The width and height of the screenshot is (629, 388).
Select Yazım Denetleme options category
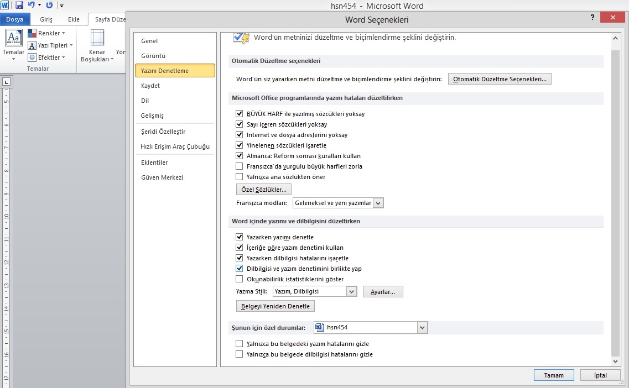pyautogui.click(x=175, y=71)
